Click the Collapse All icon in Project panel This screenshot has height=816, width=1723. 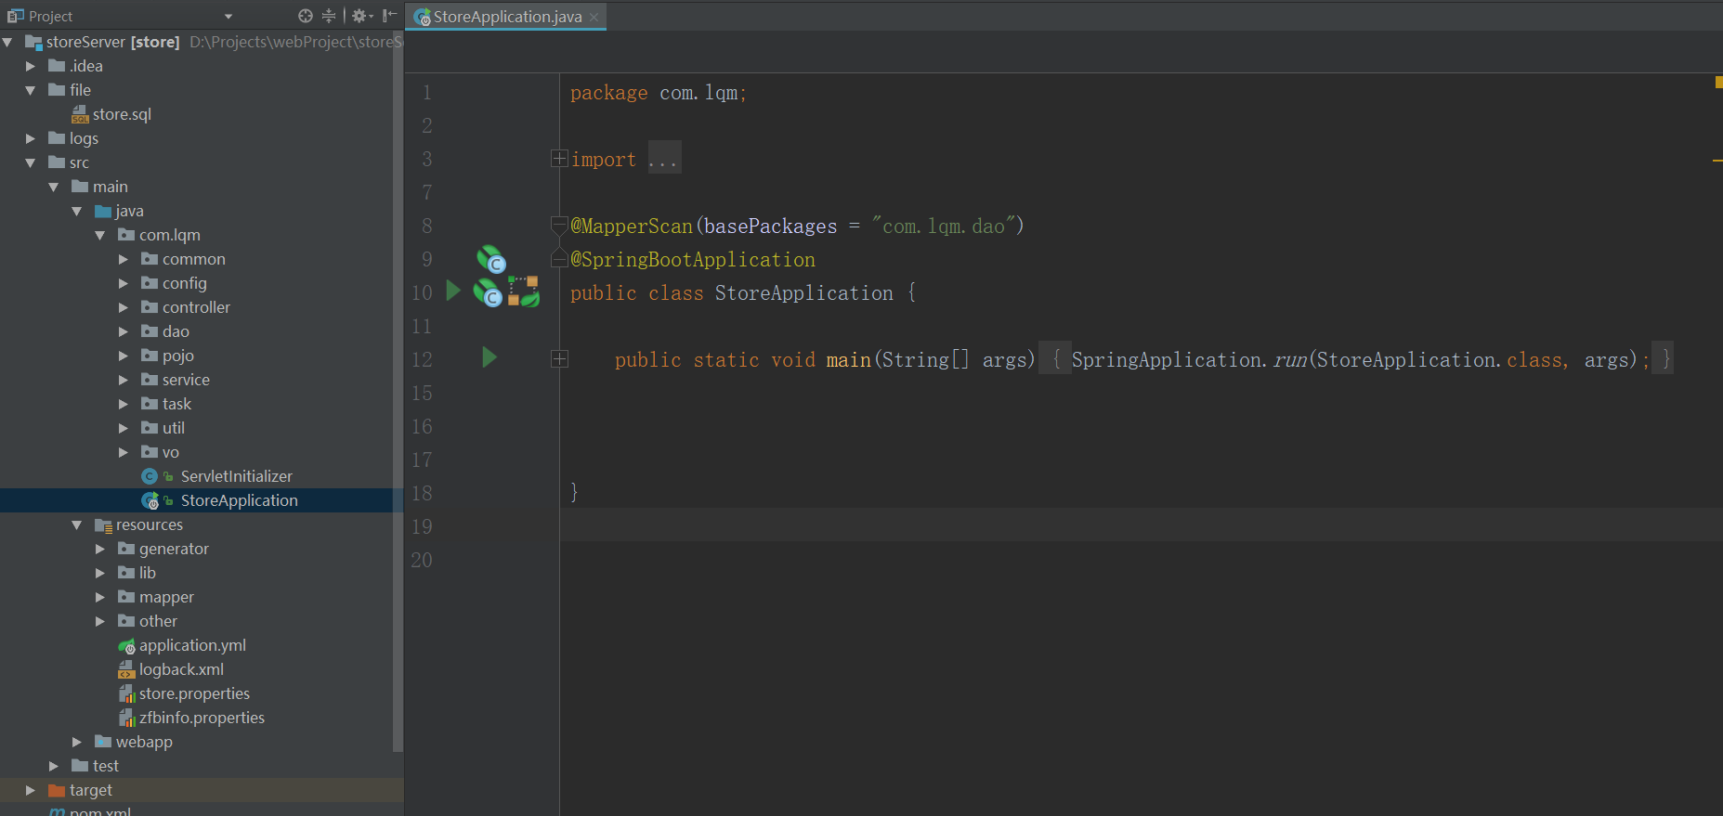tap(329, 16)
